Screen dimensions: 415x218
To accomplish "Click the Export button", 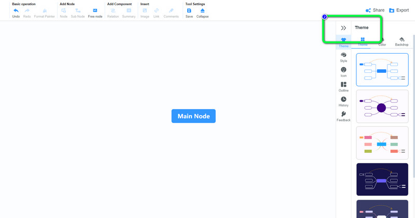I will coord(399,10).
